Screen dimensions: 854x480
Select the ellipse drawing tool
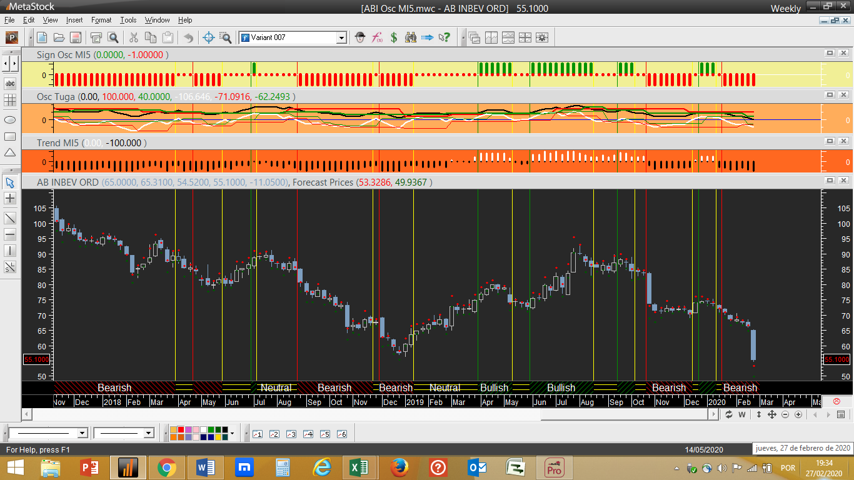tap(10, 119)
